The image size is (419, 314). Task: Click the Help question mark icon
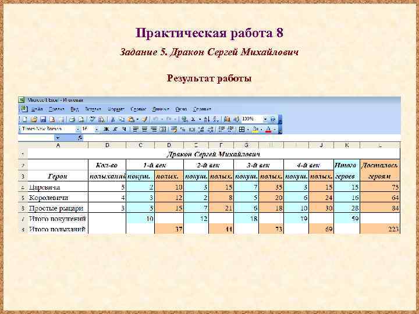point(272,119)
